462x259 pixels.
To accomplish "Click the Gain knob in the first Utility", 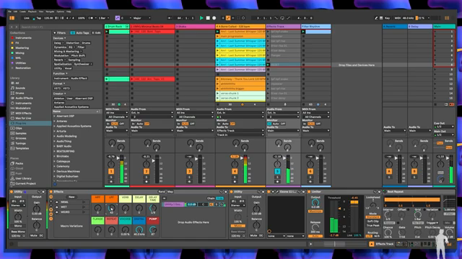I will (37, 209).
